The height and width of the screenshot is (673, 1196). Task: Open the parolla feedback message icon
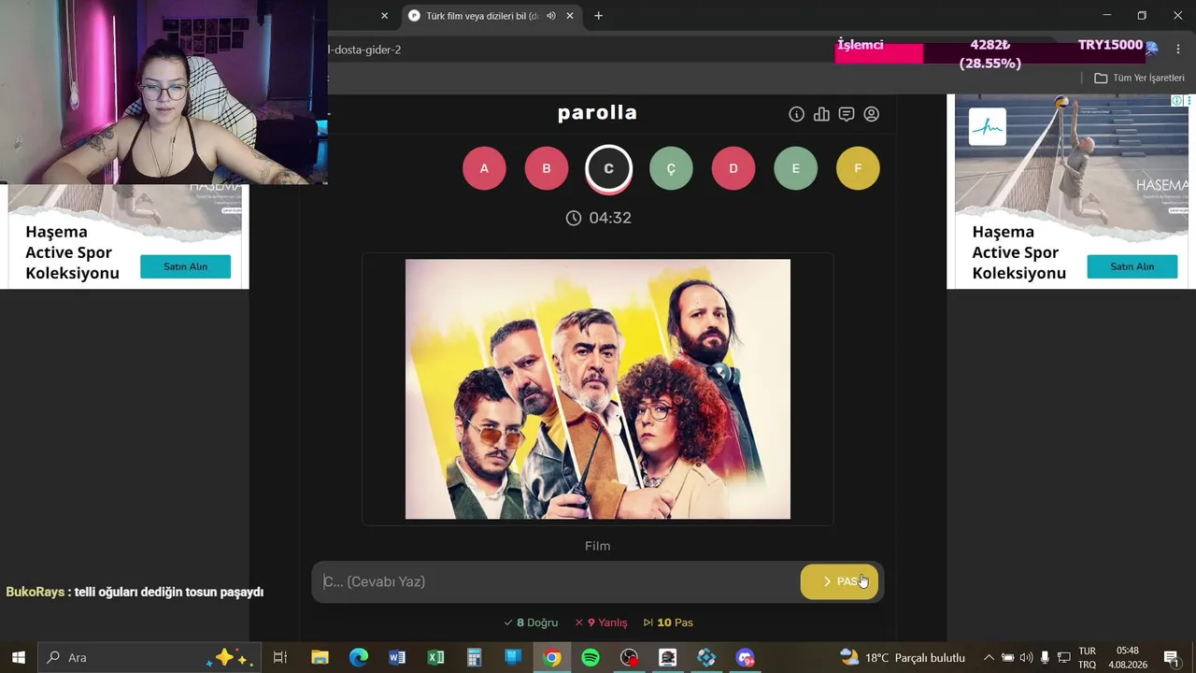pyautogui.click(x=847, y=114)
